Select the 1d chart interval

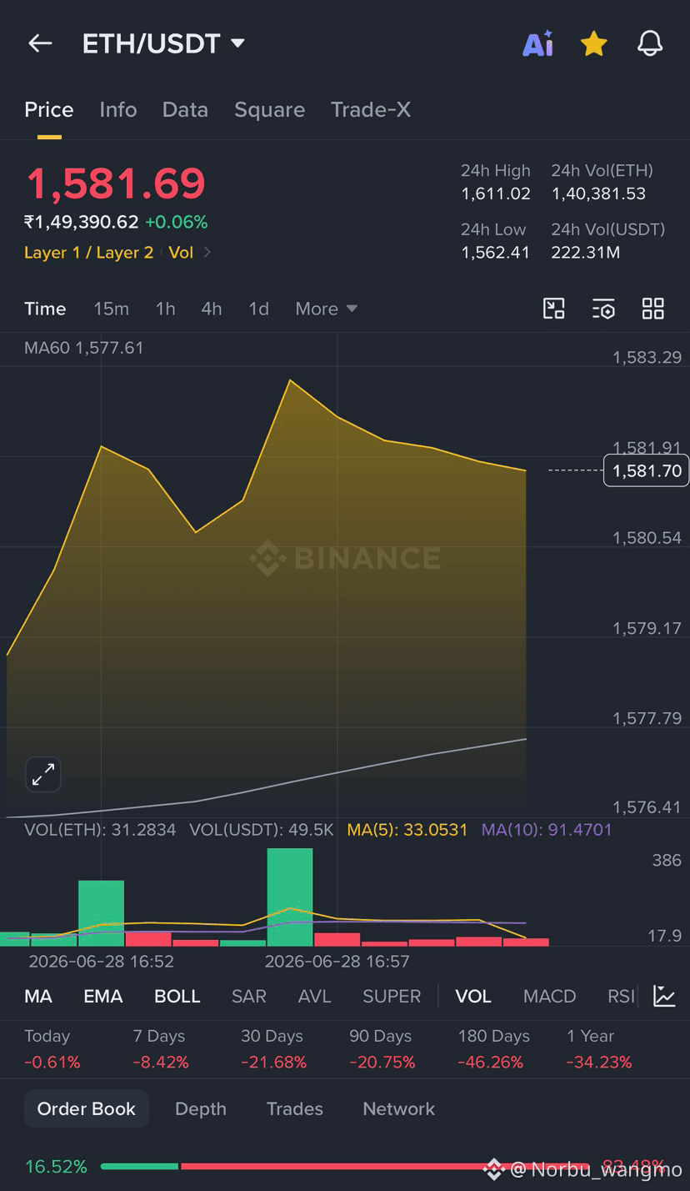258,309
